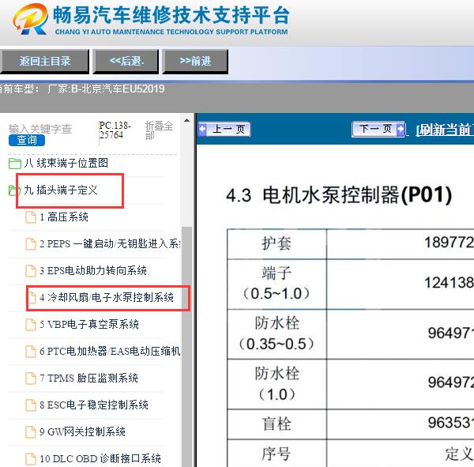Click value 124138 in 端子 row

coord(449,283)
